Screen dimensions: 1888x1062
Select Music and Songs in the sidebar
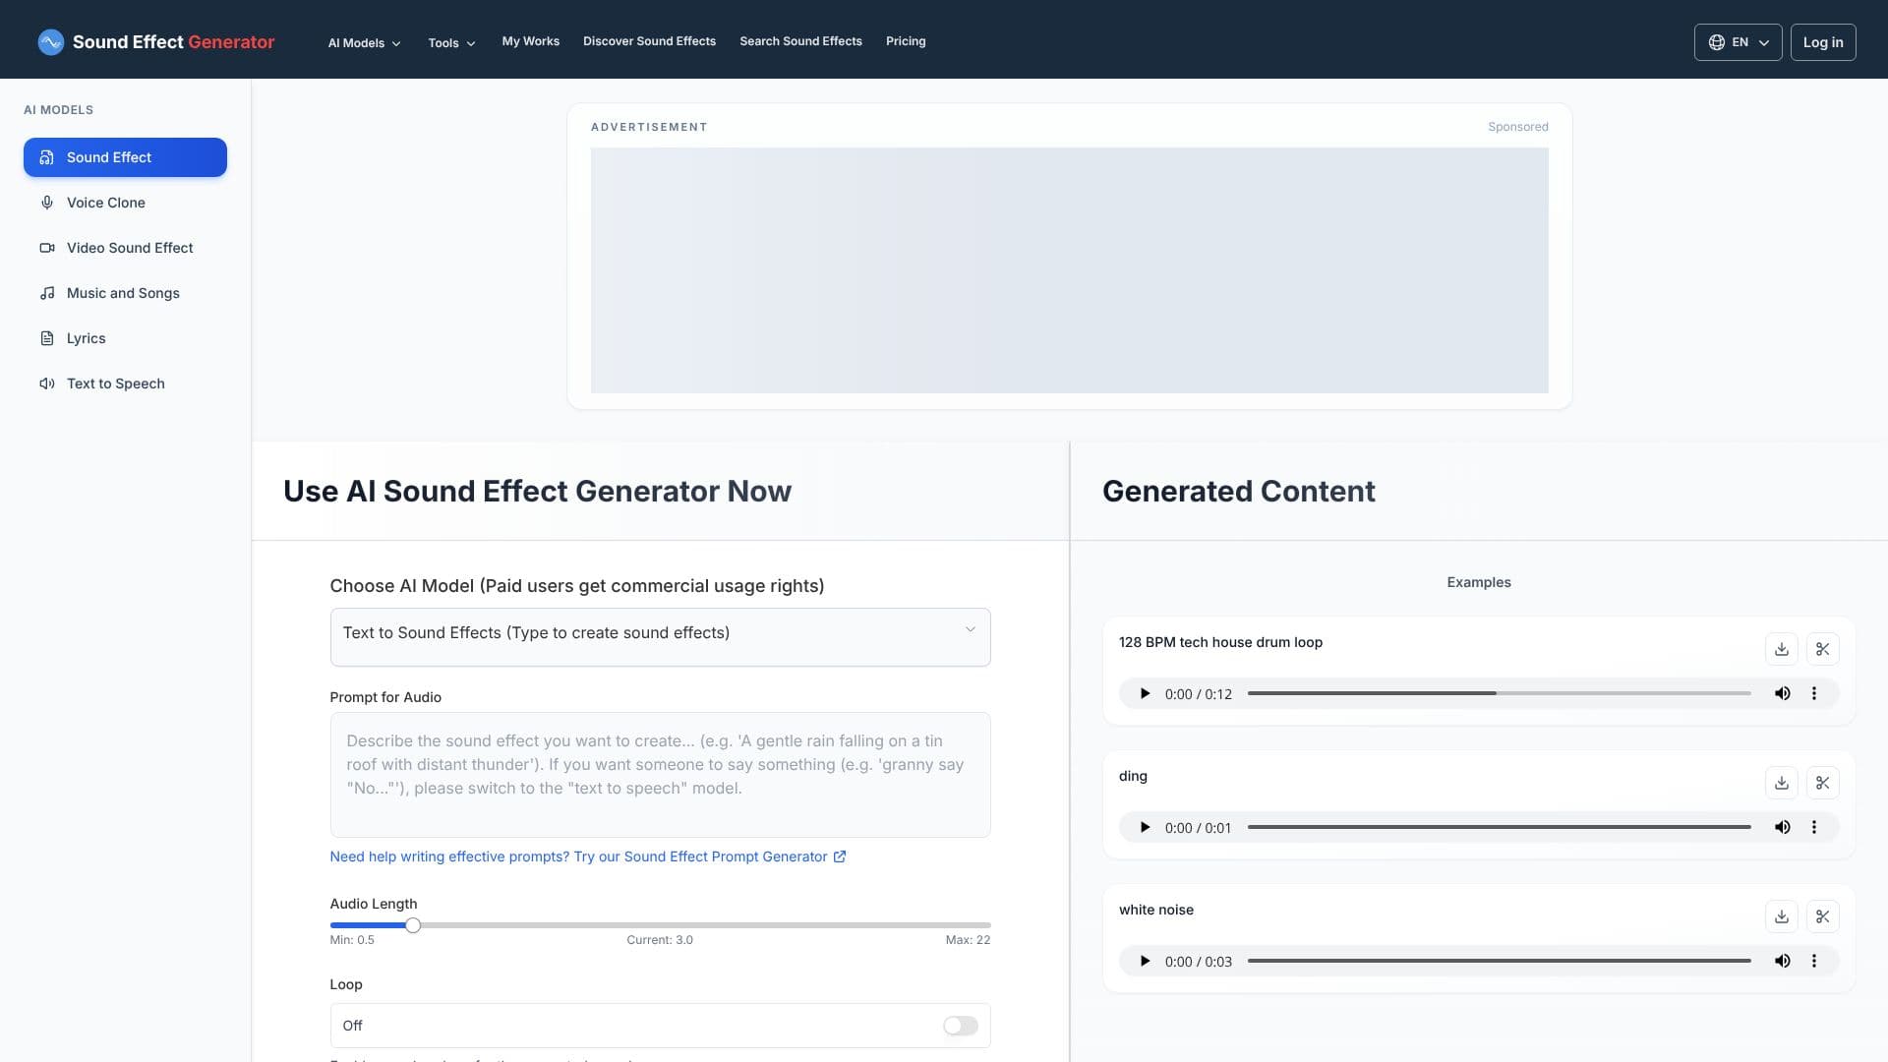[x=125, y=293]
